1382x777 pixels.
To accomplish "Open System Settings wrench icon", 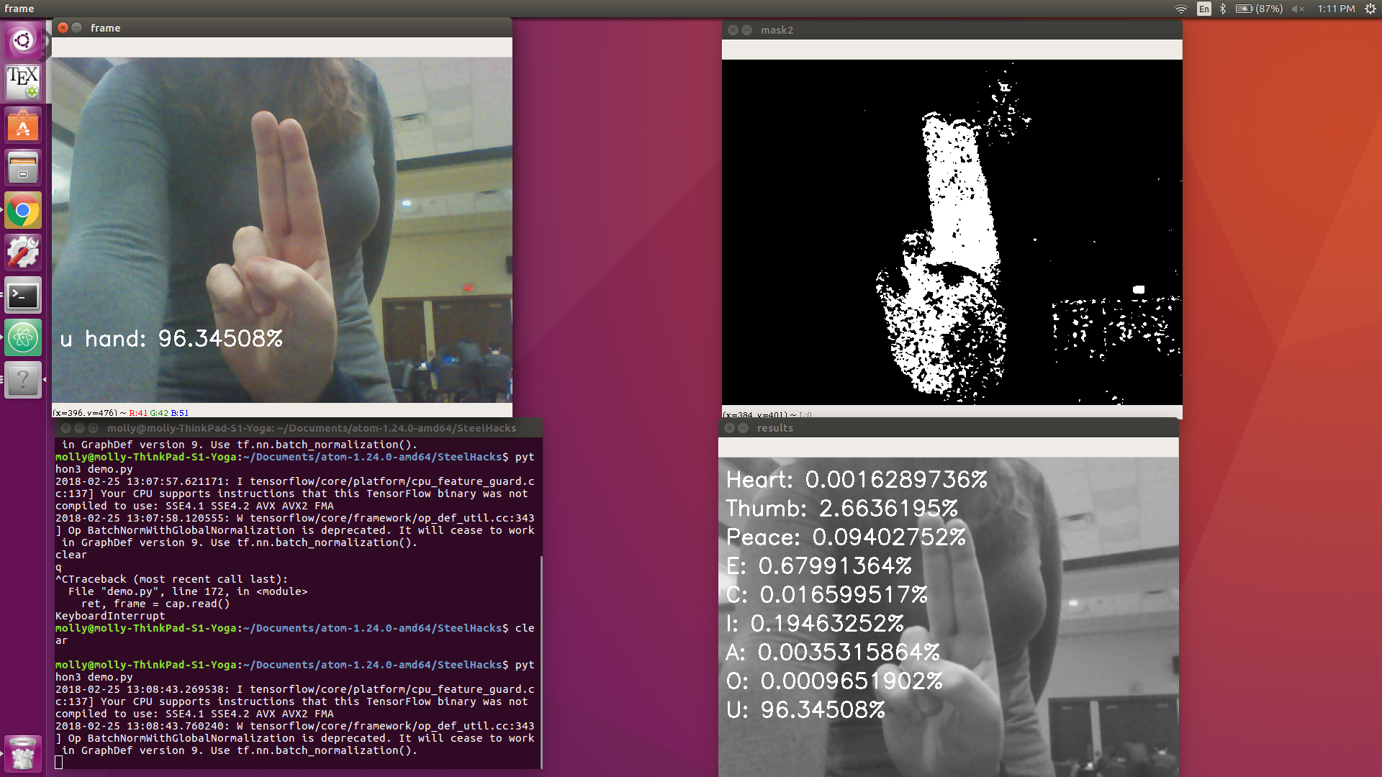I will [x=23, y=253].
